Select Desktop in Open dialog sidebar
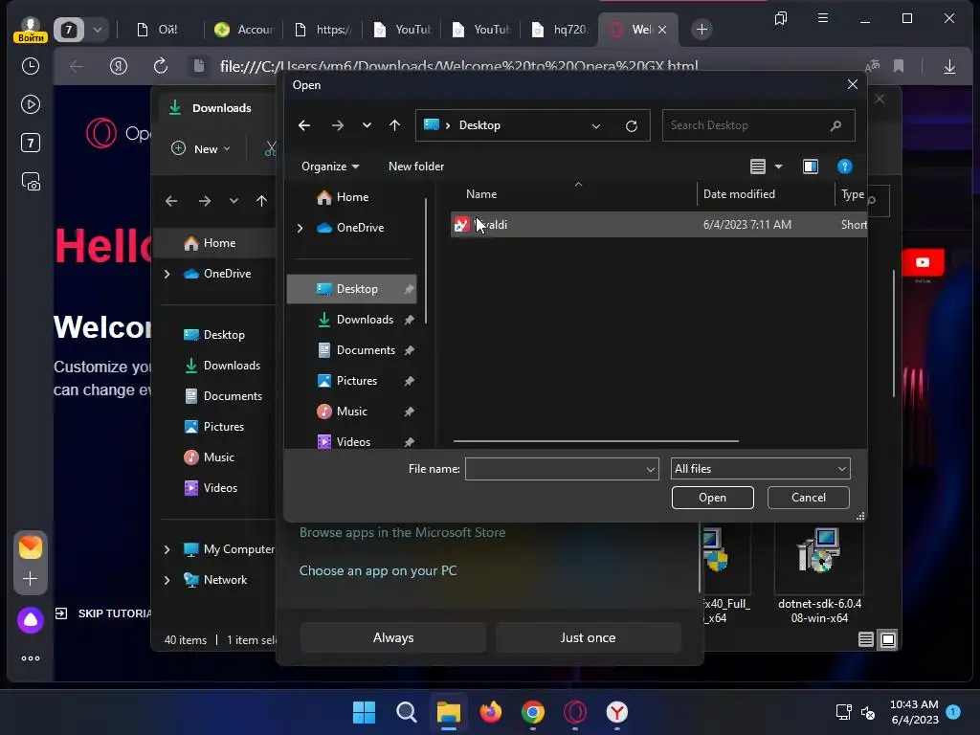This screenshot has width=980, height=735. [x=352, y=289]
